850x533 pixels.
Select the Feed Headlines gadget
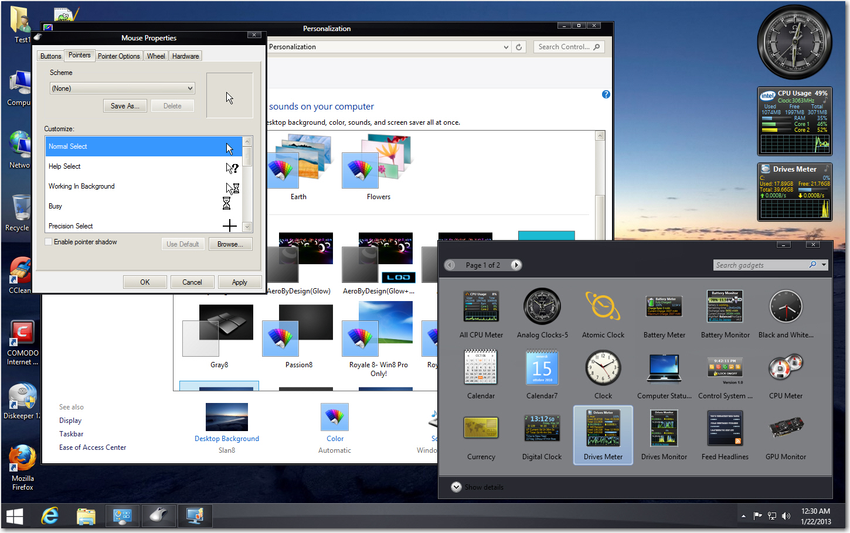point(725,428)
